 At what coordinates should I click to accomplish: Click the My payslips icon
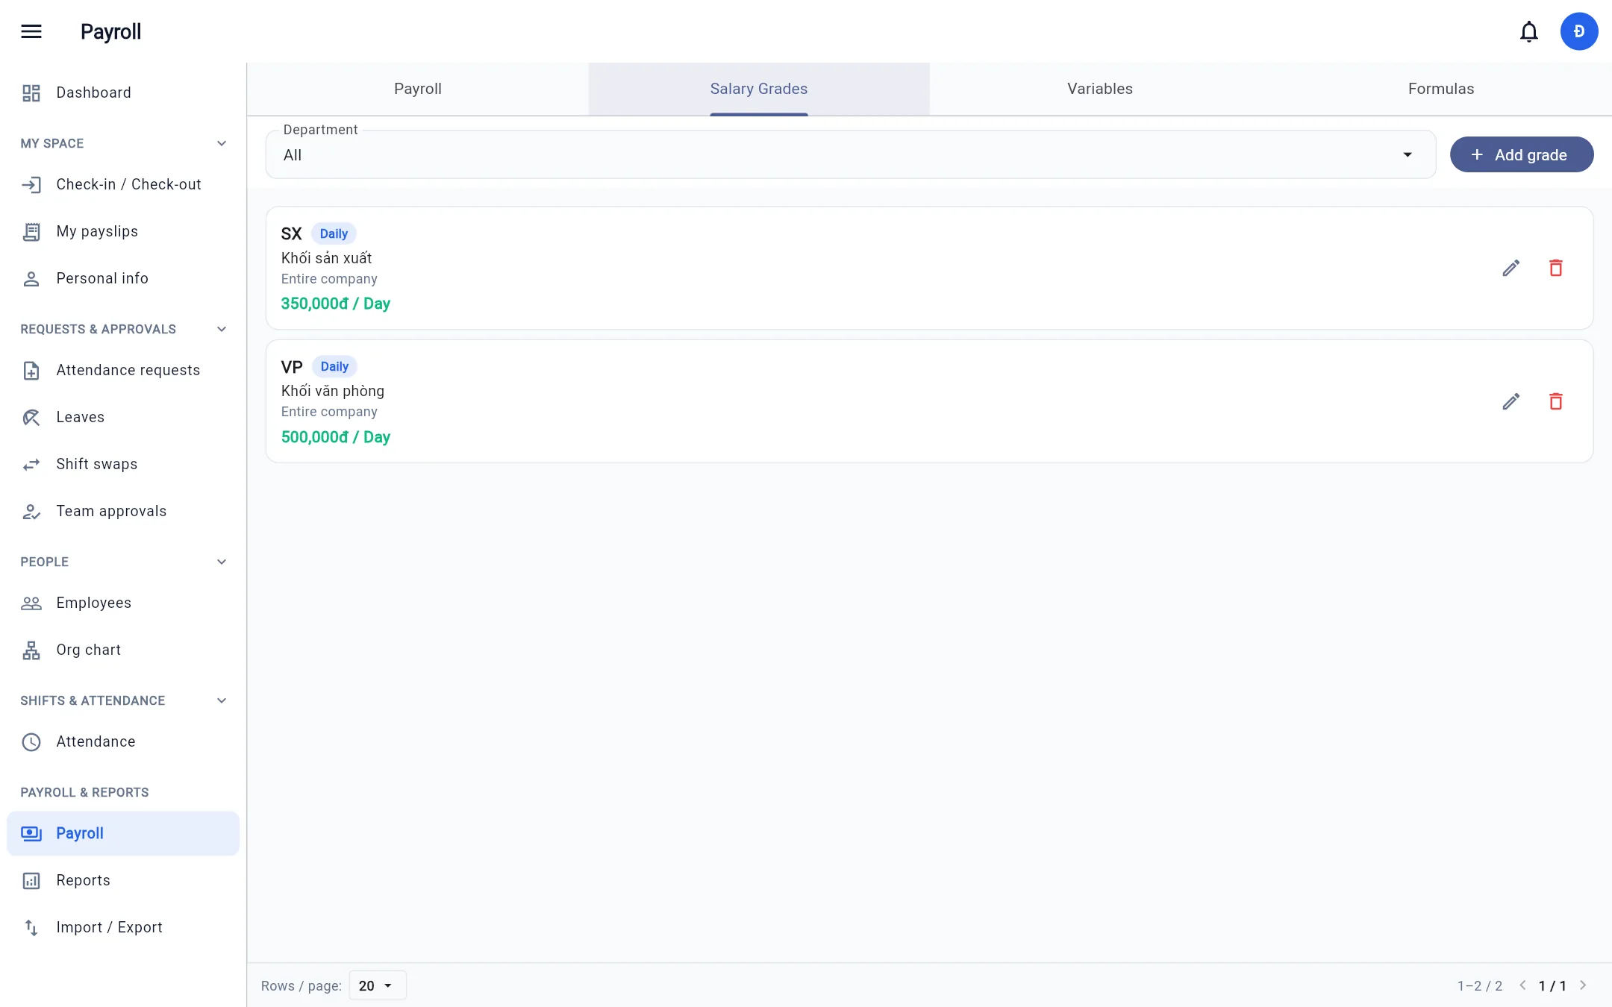tap(31, 231)
